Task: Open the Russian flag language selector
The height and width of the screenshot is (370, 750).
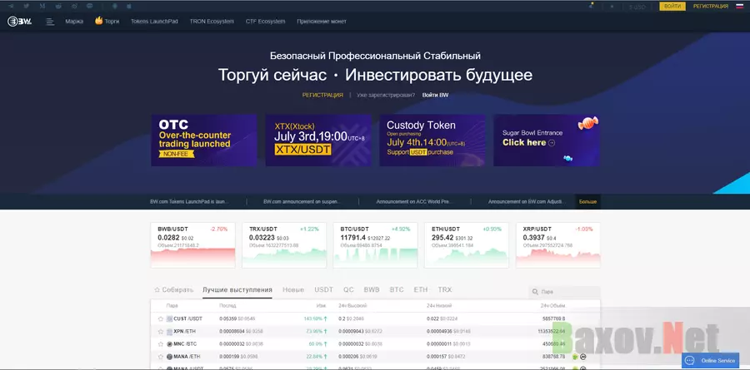Action: [x=739, y=6]
